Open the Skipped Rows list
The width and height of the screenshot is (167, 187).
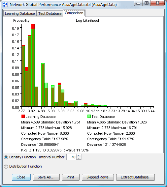[98, 177]
